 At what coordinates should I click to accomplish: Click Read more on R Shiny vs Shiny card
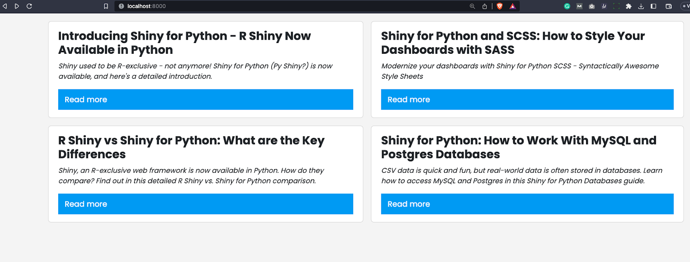(x=206, y=204)
